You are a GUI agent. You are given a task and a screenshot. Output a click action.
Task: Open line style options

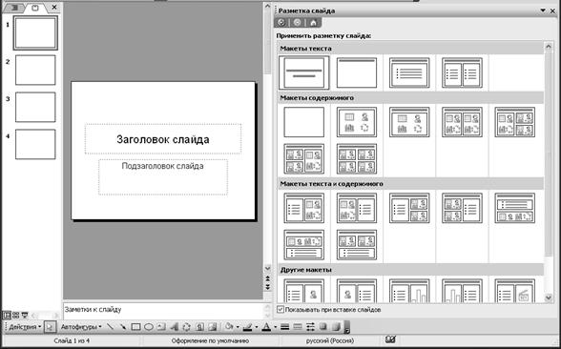284,327
